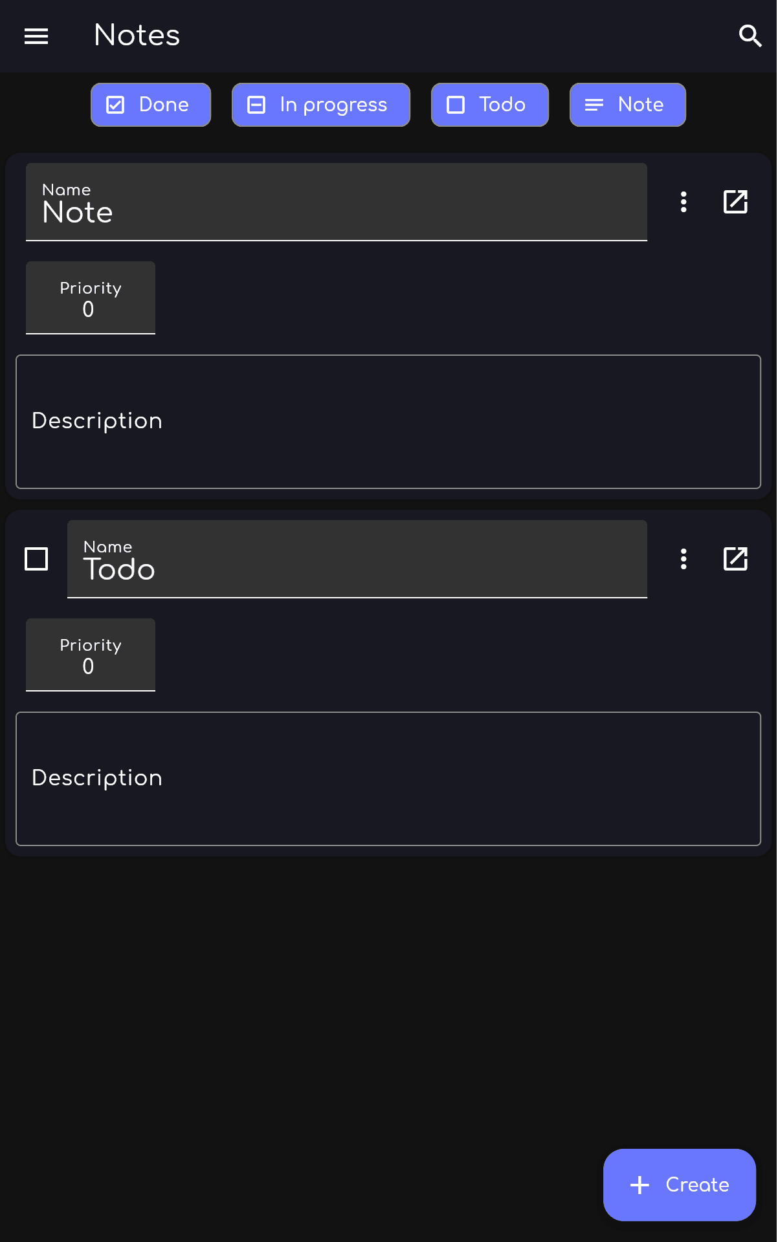The image size is (778, 1242).
Task: Open the Note card in external view
Action: pos(735,202)
